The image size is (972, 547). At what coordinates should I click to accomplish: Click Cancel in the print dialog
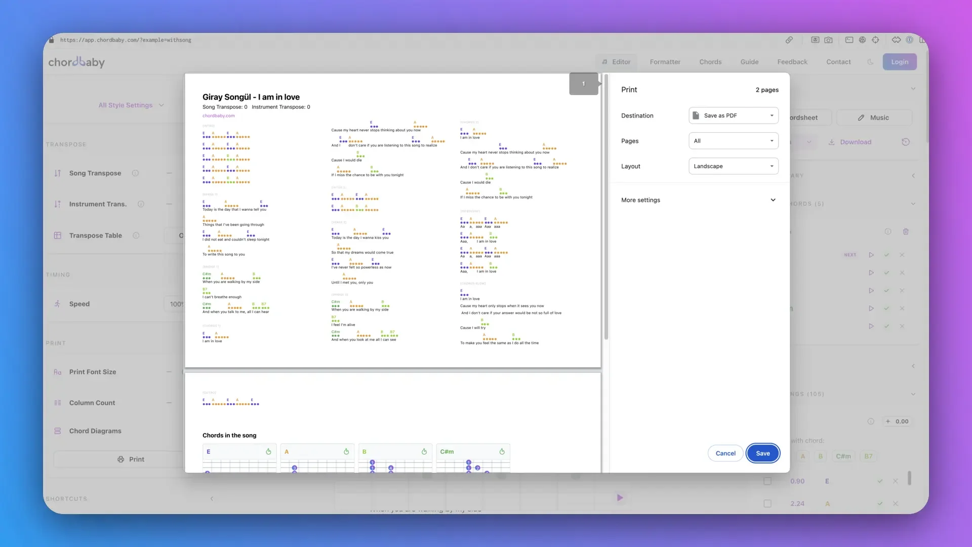click(725, 453)
